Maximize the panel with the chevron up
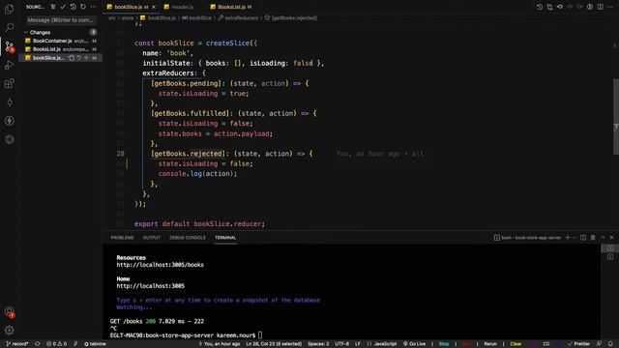The height and width of the screenshot is (348, 619). tap(603, 238)
